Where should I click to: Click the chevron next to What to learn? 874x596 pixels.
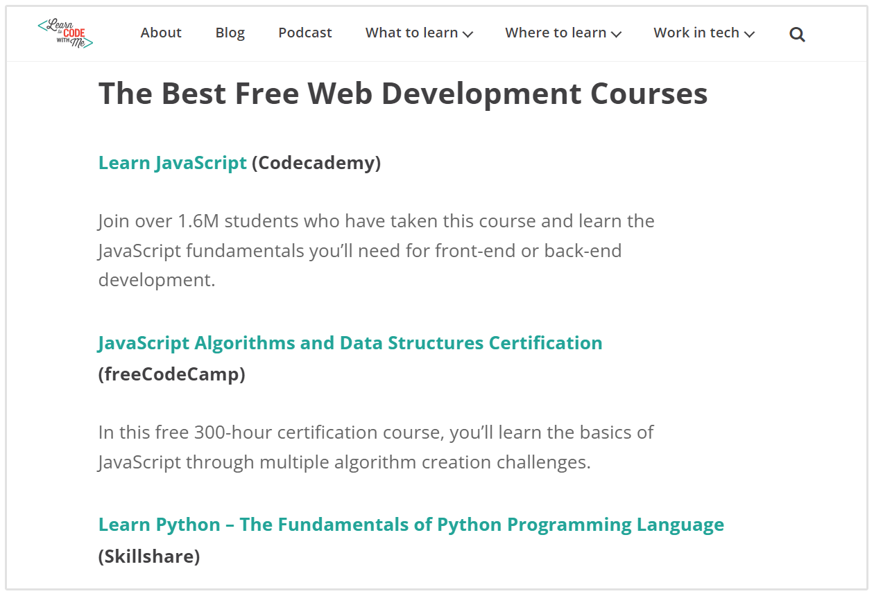point(468,34)
